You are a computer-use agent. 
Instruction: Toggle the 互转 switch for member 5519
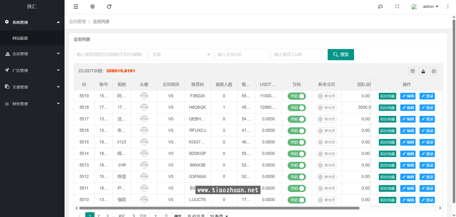(x=296, y=96)
